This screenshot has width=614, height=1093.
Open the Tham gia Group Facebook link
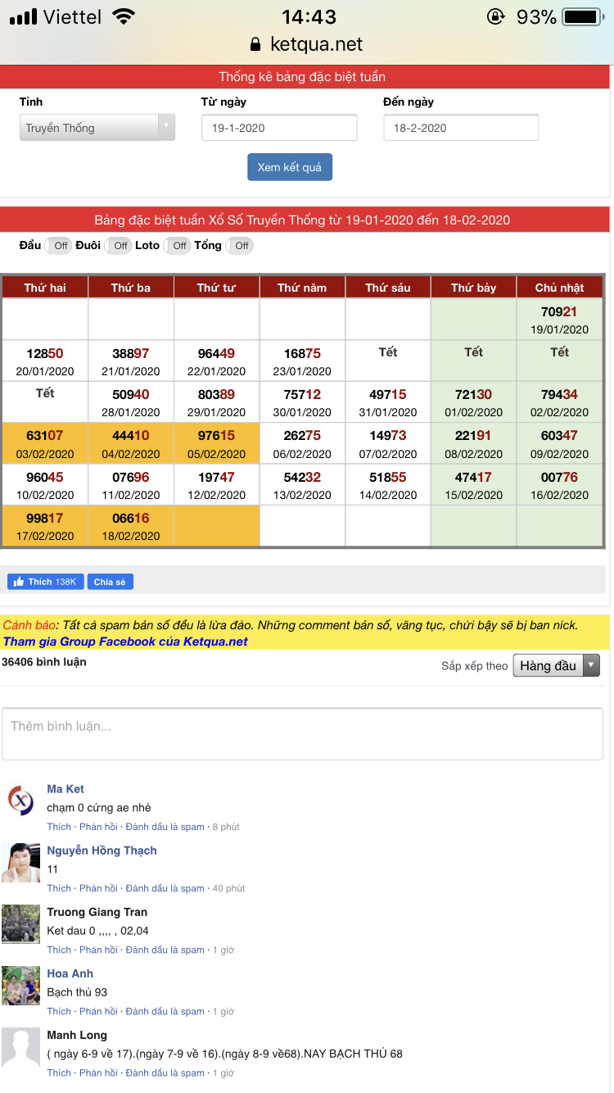click(125, 642)
